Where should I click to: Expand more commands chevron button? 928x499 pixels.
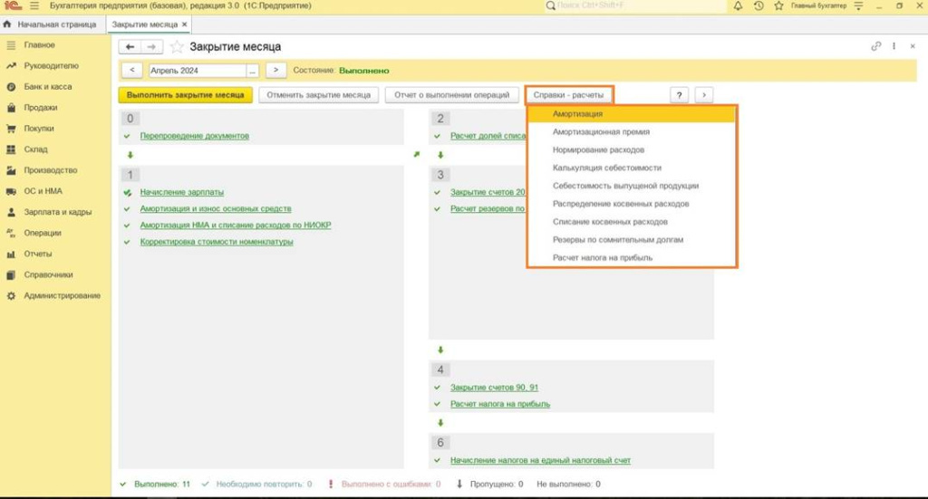click(704, 94)
